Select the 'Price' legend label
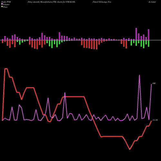161x161 pixels. point(5,7)
